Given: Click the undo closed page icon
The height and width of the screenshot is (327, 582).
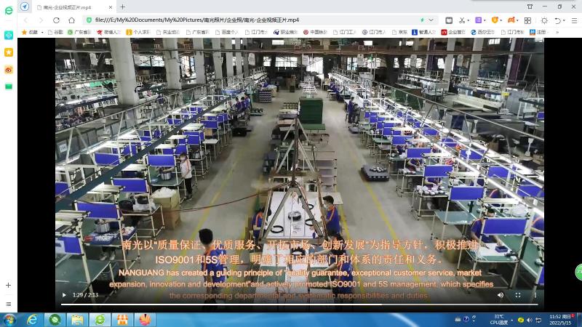Looking at the screenshot, I should (557, 20).
